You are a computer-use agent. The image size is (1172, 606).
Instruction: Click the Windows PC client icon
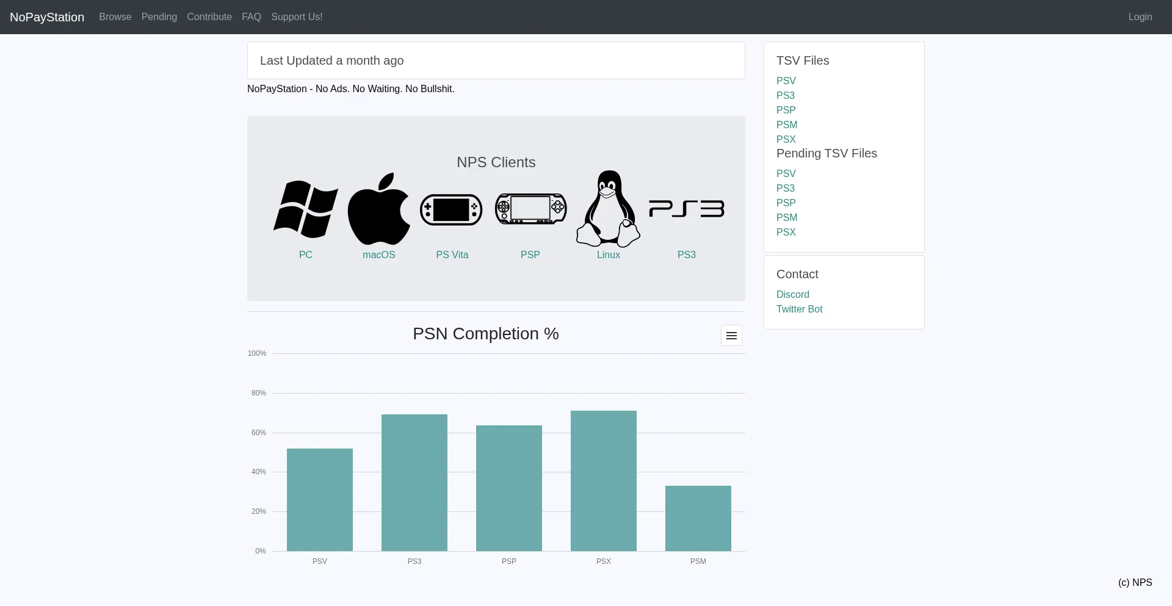click(305, 209)
